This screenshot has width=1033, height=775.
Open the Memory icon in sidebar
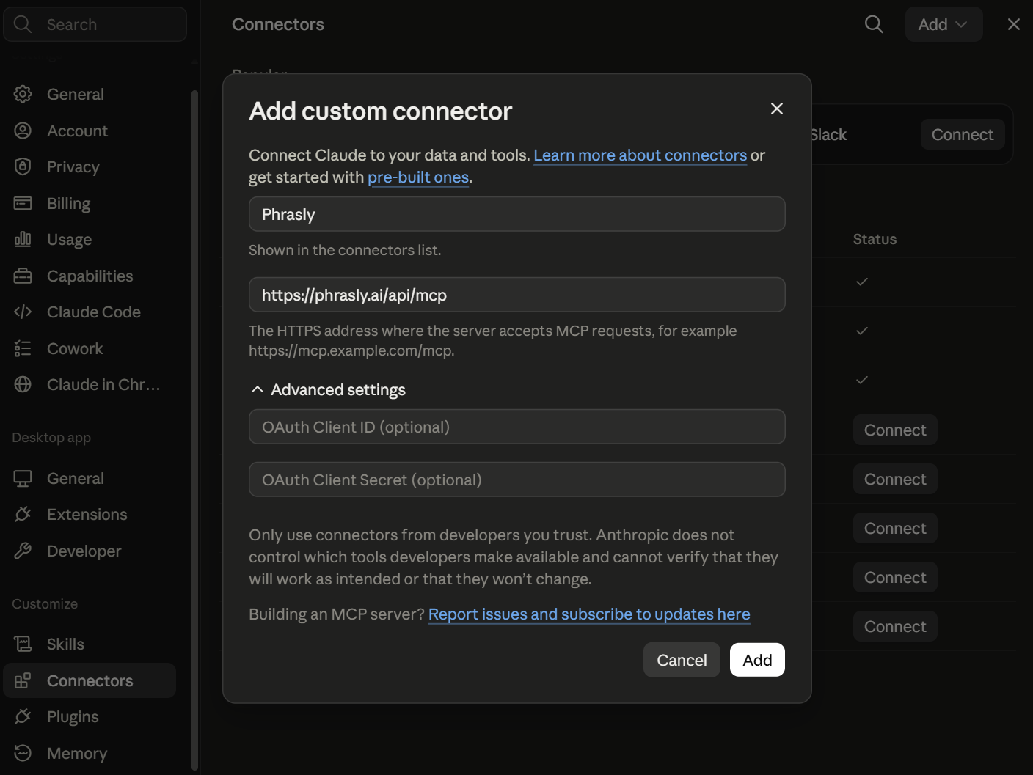coord(23,753)
